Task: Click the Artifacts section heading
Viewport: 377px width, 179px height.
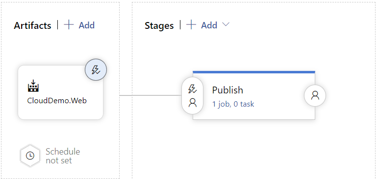Action: [32, 25]
